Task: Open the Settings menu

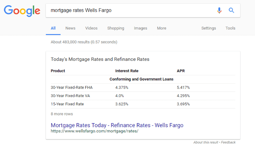Action: click(209, 28)
